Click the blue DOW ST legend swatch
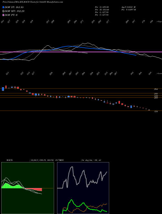This screenshot has width=162, height=214. [4, 7]
